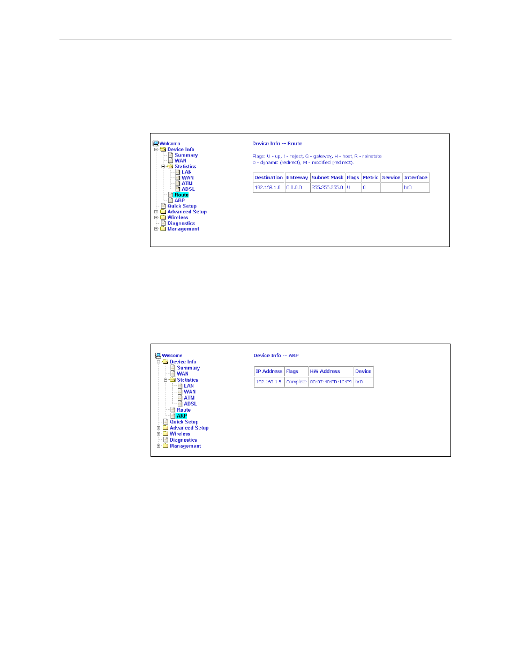Click the Quick Setup document icon on the Route page
The width and height of the screenshot is (511, 662).
164,206
